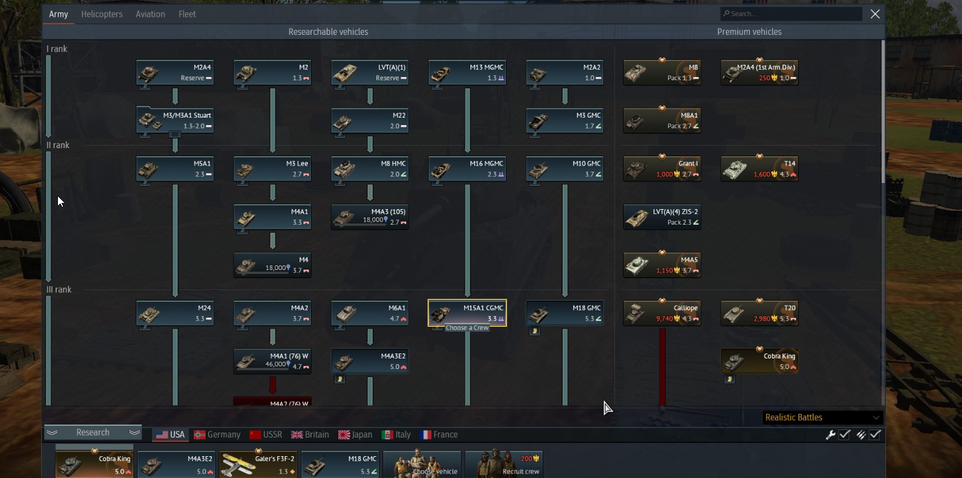Select the M4A3 (105) research card
Viewport: 962px width, 478px height.
pos(369,217)
